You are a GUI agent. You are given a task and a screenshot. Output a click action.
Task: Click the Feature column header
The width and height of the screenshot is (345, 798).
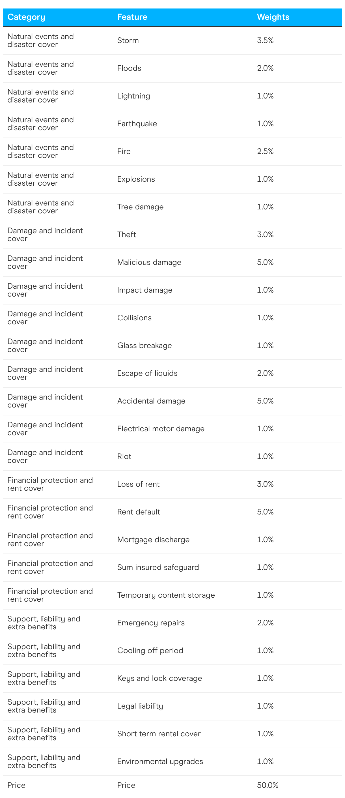132,17
